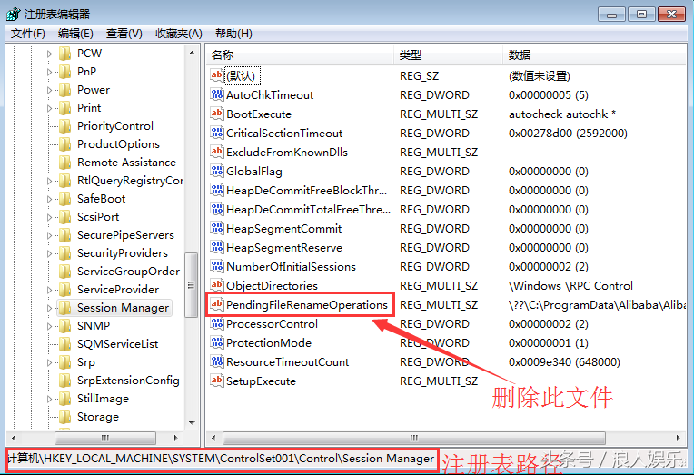Expand the SecurePipeServers key
Image resolution: width=694 pixels, height=475 pixels.
(x=49, y=235)
